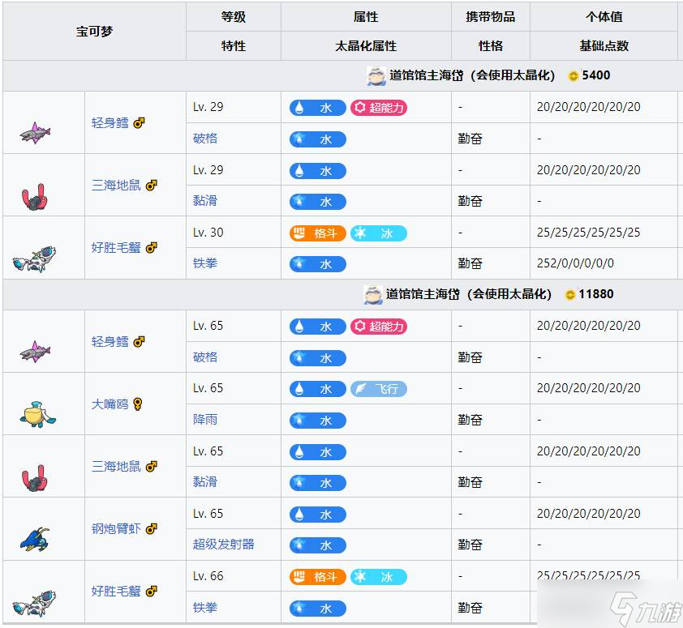This screenshot has height=628, width=683.
Task: Click the 携带物品 column header
Action: tap(491, 17)
